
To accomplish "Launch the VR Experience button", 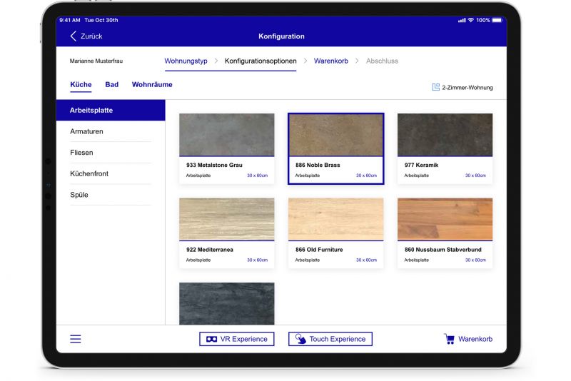I will [x=236, y=339].
